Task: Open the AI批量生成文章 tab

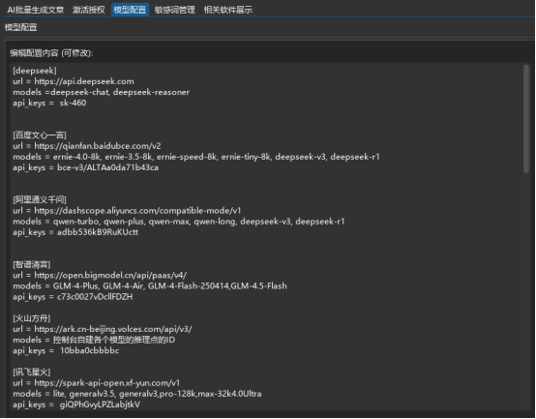Action: 36,10
